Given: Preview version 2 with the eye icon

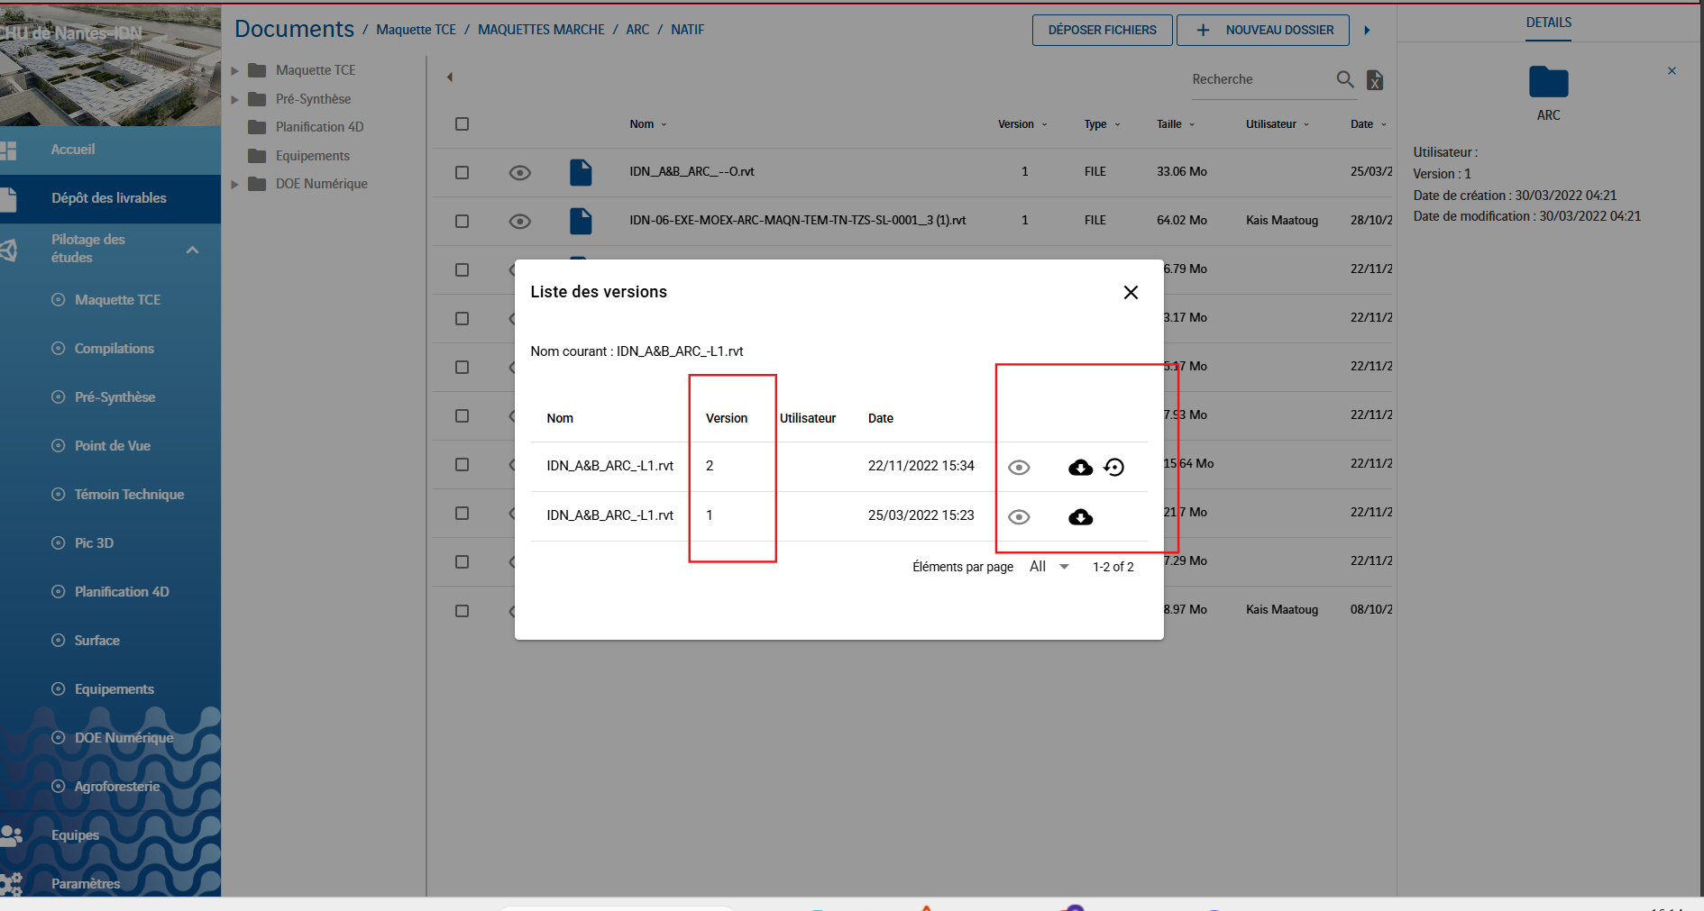Looking at the screenshot, I should (1019, 467).
